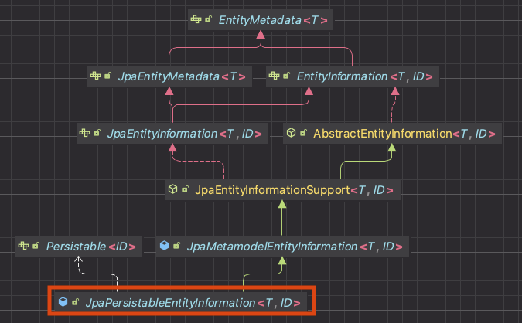522x323 pixels.
Task: Click the blue class icon beside JpaPersistableEntityInformation
Action: point(63,302)
